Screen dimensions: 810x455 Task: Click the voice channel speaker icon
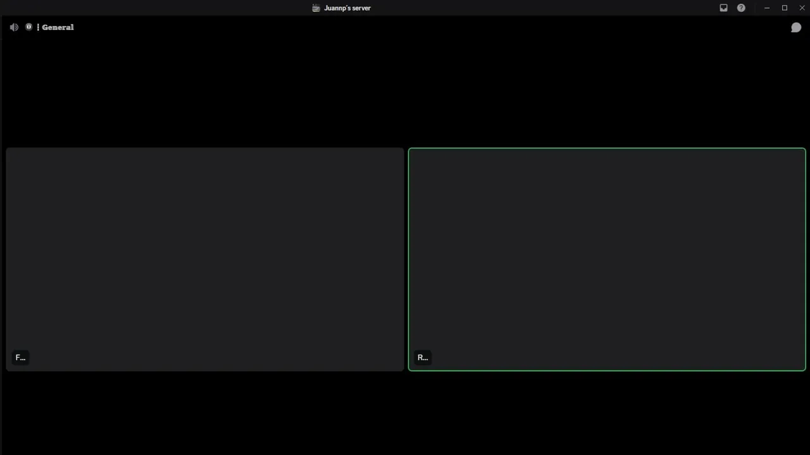coord(14,27)
